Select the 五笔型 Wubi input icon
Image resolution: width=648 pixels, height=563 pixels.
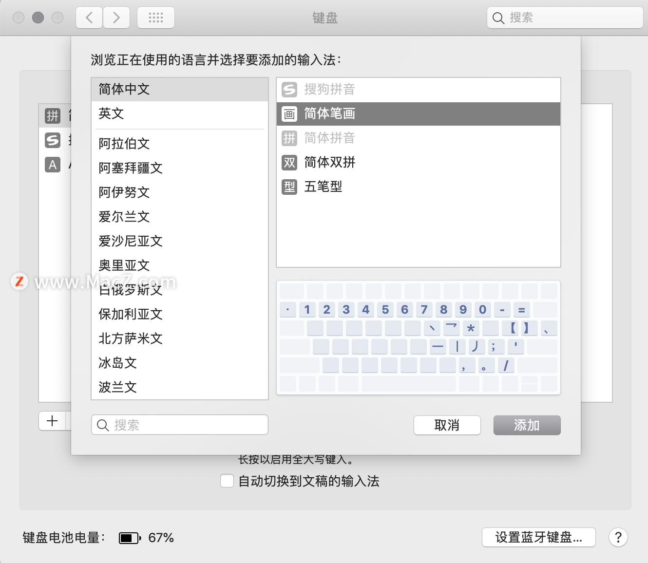pos(289,187)
